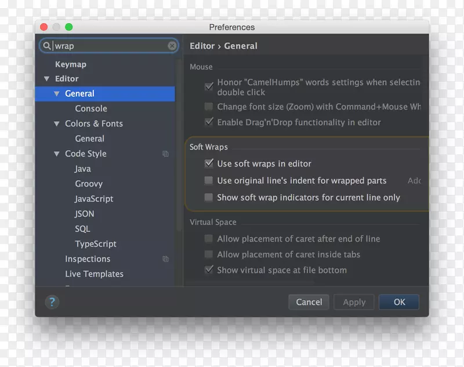Uncheck Show virtual space at file bottom
Image resolution: width=464 pixels, height=367 pixels.
(x=209, y=270)
